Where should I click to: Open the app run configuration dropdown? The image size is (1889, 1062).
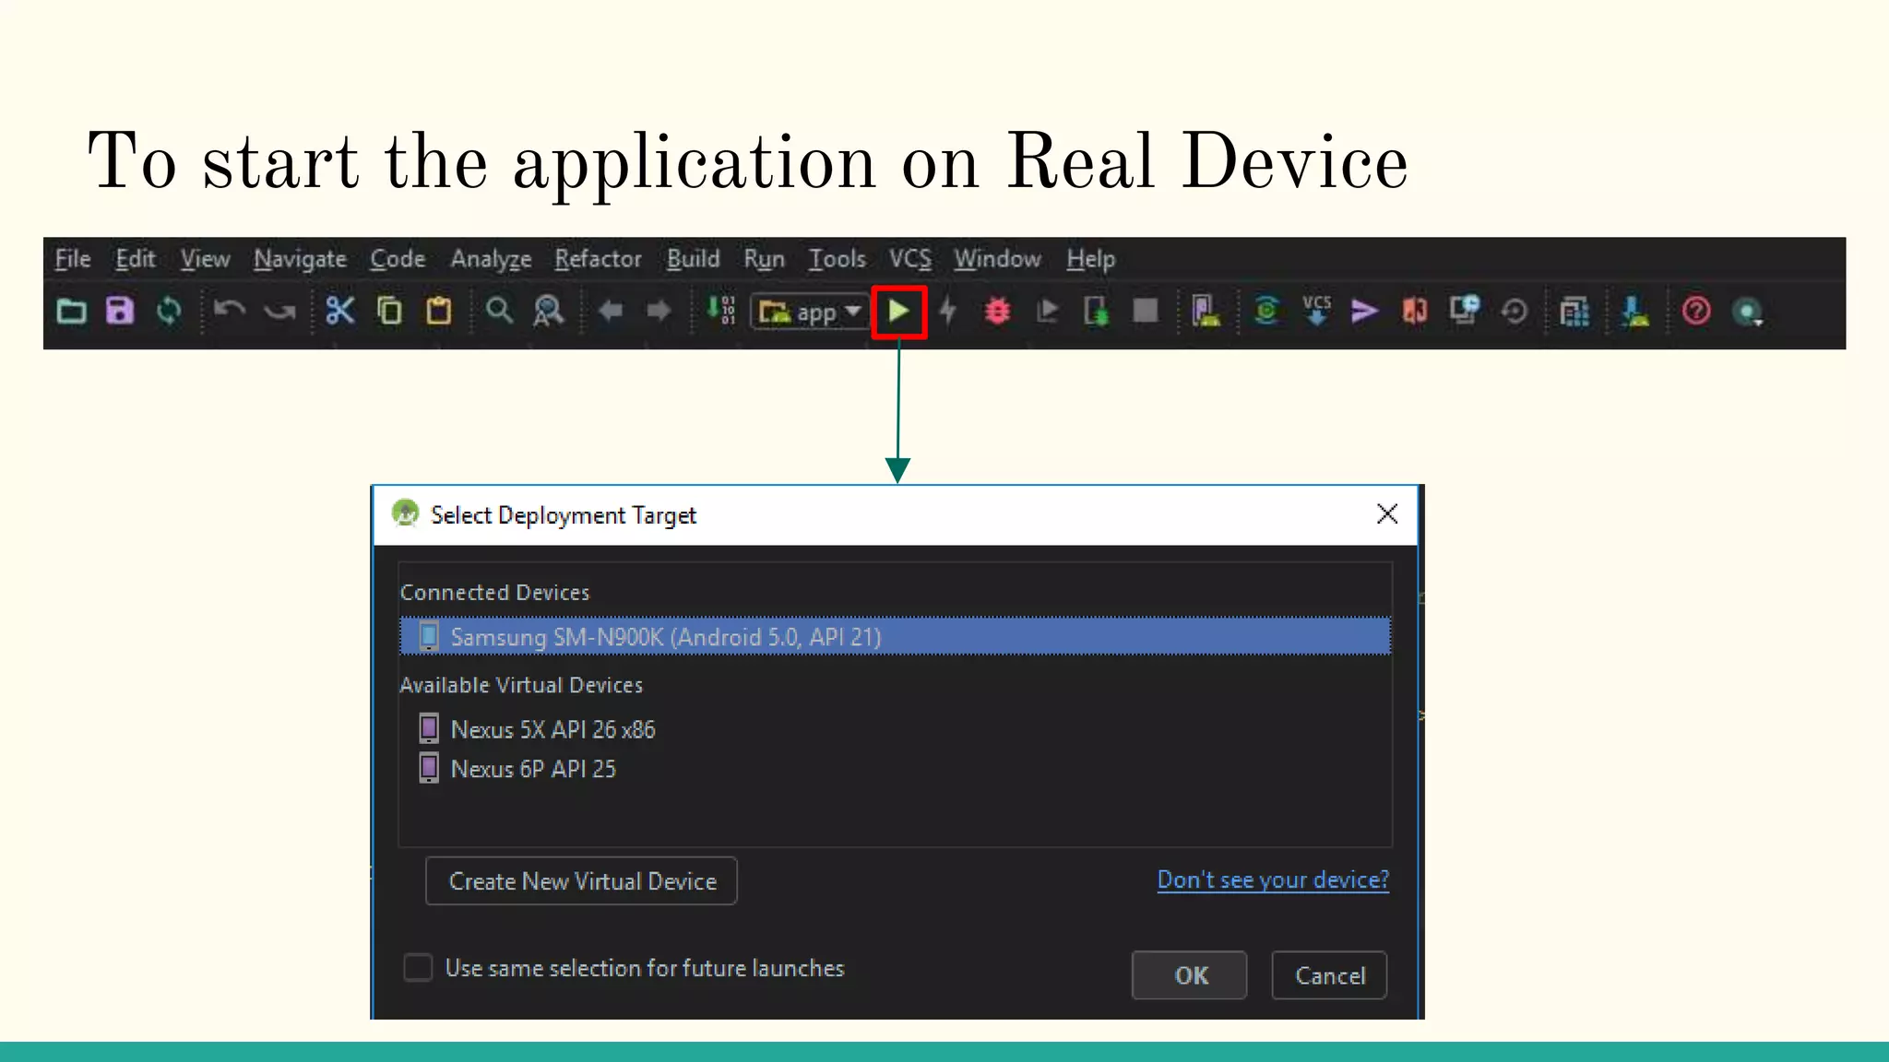click(x=811, y=312)
